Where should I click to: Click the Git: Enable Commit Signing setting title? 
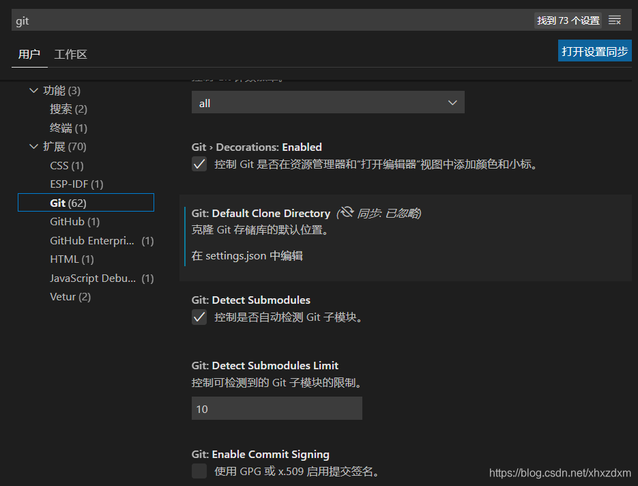pos(261,454)
